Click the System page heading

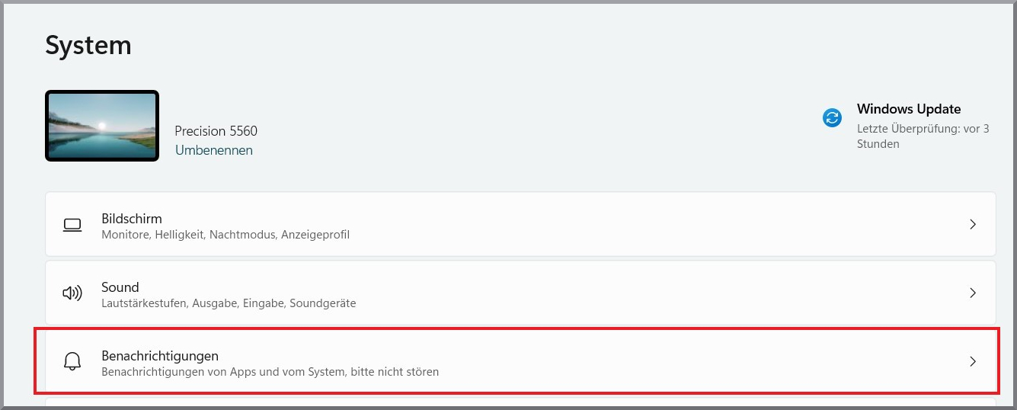[x=88, y=45]
